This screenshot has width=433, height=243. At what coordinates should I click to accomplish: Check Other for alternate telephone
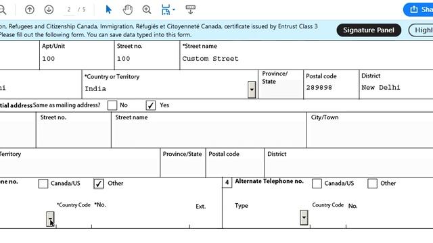coord(372,184)
